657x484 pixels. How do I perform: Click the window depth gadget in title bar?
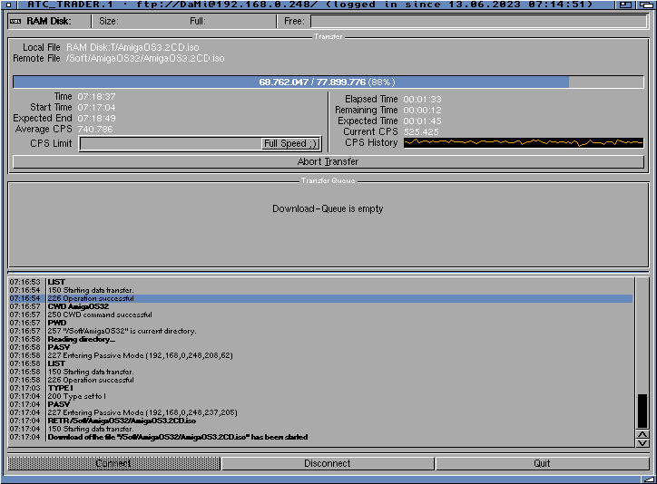click(x=646, y=5)
